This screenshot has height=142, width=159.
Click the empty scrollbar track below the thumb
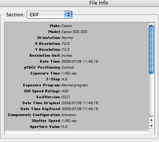[151, 95]
